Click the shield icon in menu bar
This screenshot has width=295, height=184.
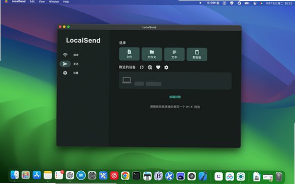click(x=232, y=3)
